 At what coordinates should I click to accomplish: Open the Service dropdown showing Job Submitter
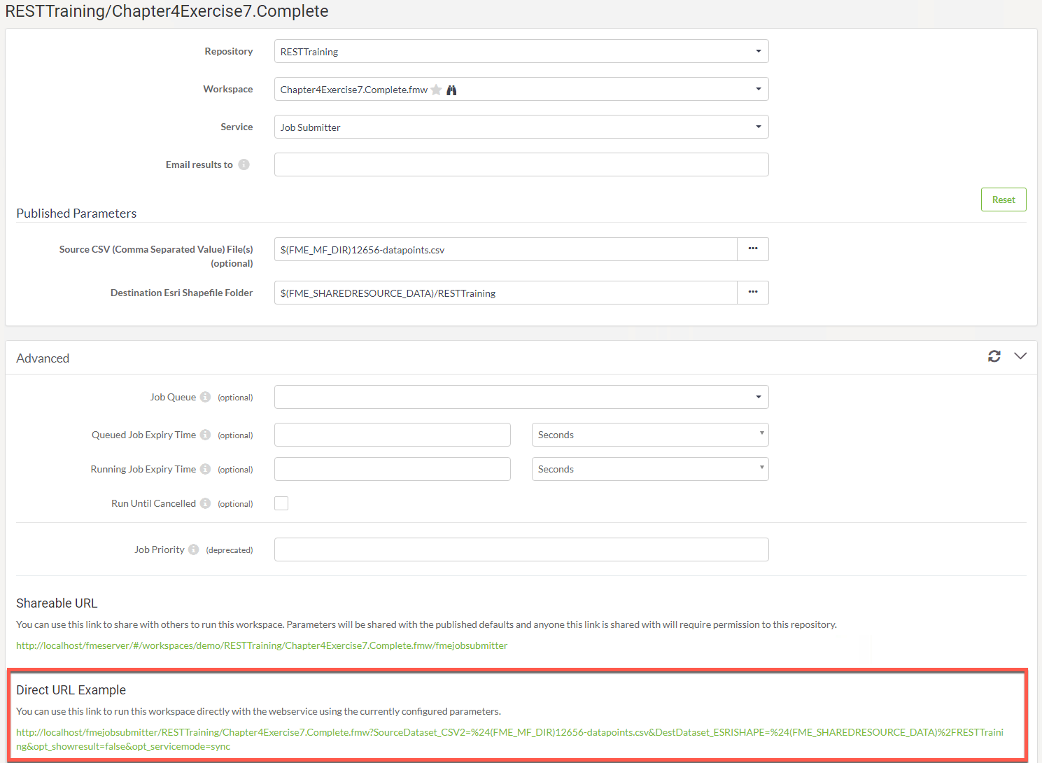(521, 127)
